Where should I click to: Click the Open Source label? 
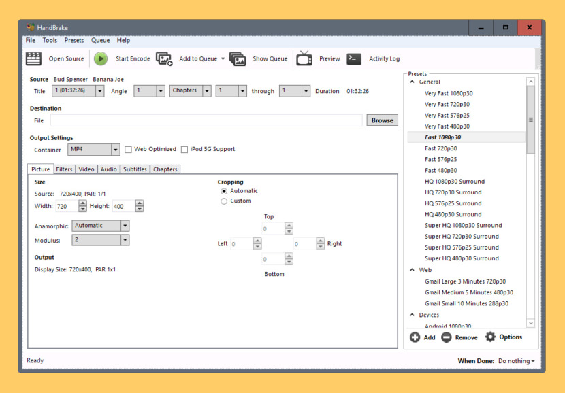coord(66,58)
